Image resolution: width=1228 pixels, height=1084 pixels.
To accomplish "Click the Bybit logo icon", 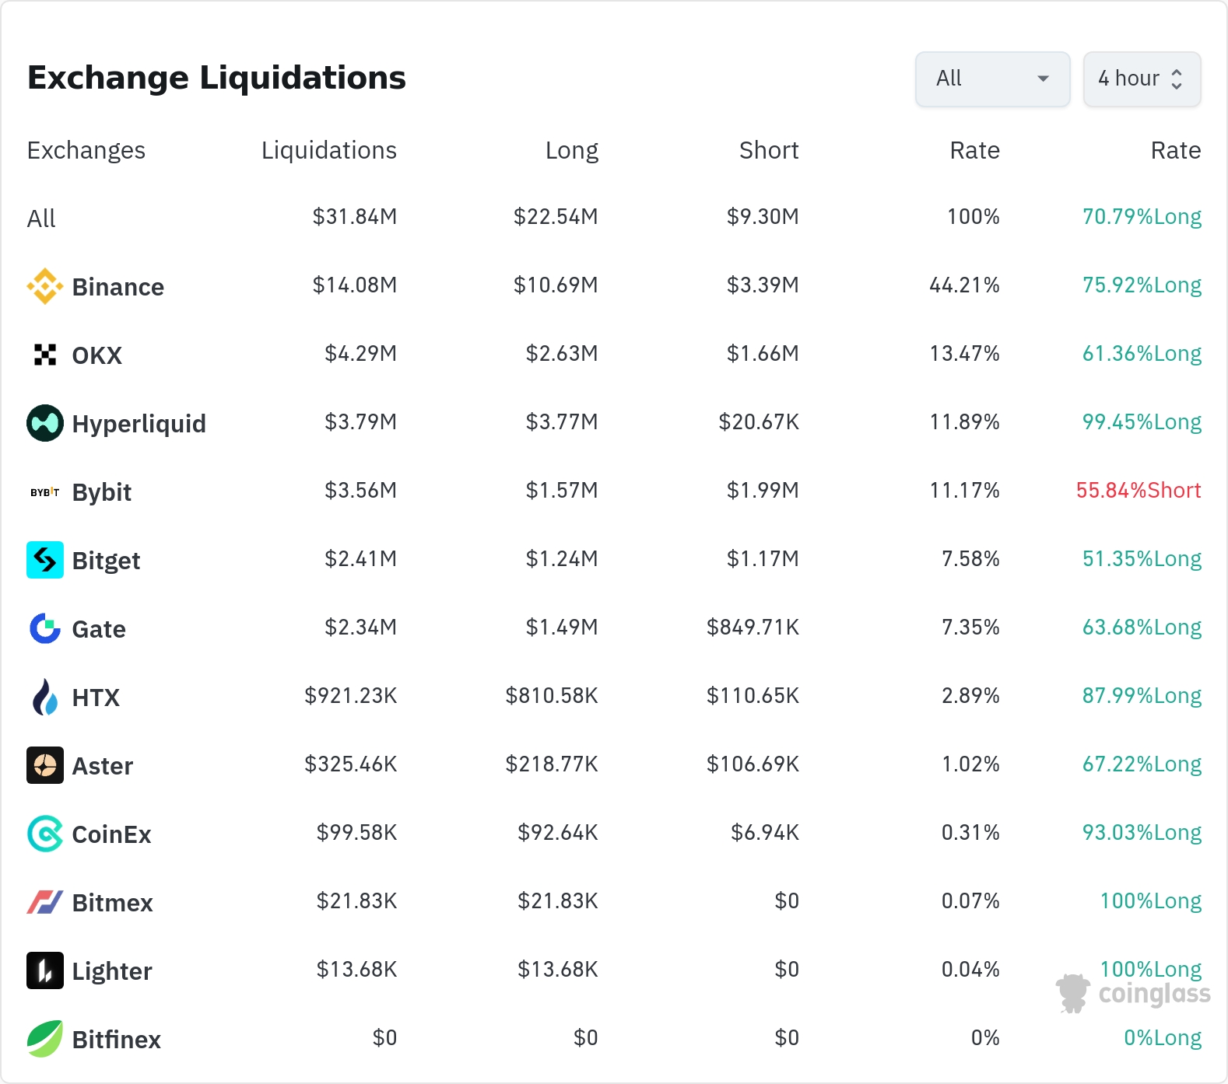I will (45, 492).
